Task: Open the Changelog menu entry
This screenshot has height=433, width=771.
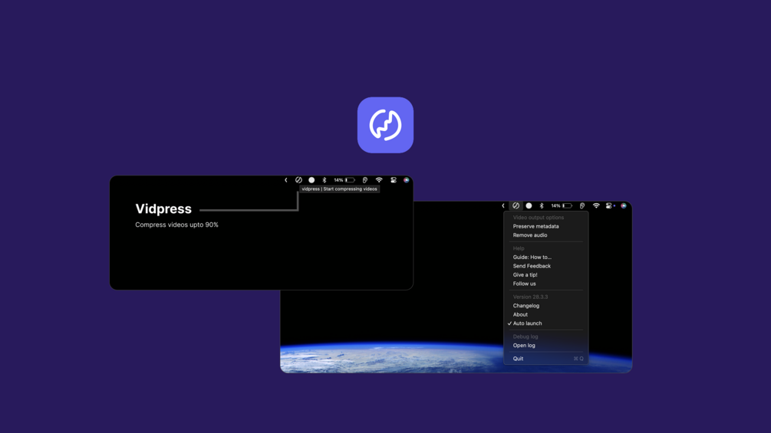Action: pyautogui.click(x=545, y=306)
